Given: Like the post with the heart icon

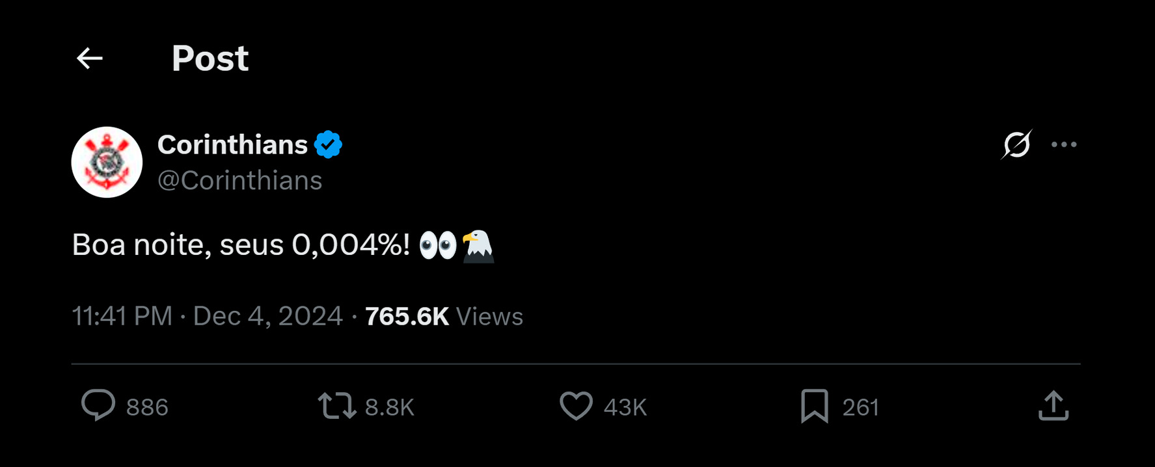Looking at the screenshot, I should [x=576, y=406].
